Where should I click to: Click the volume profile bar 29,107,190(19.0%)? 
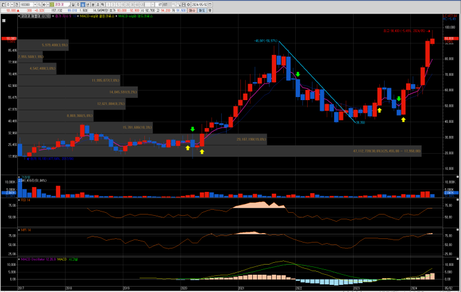click(x=143, y=139)
